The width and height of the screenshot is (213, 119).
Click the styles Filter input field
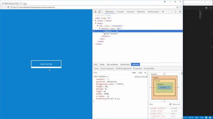(x=111, y=73)
